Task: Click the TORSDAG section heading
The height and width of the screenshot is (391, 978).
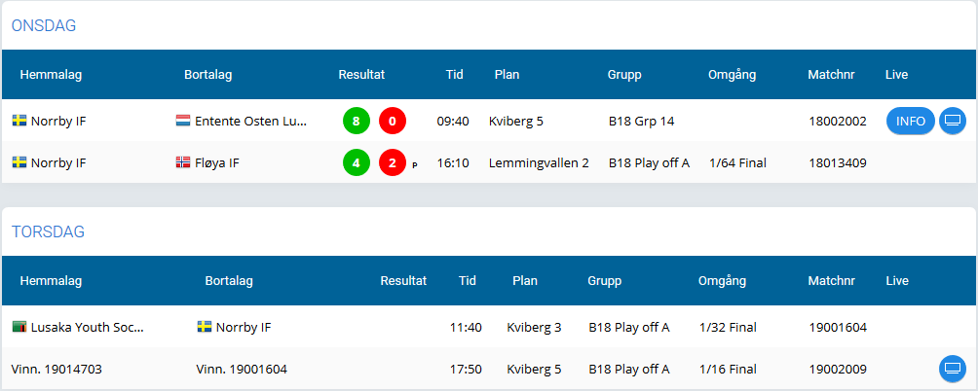Action: point(48,232)
